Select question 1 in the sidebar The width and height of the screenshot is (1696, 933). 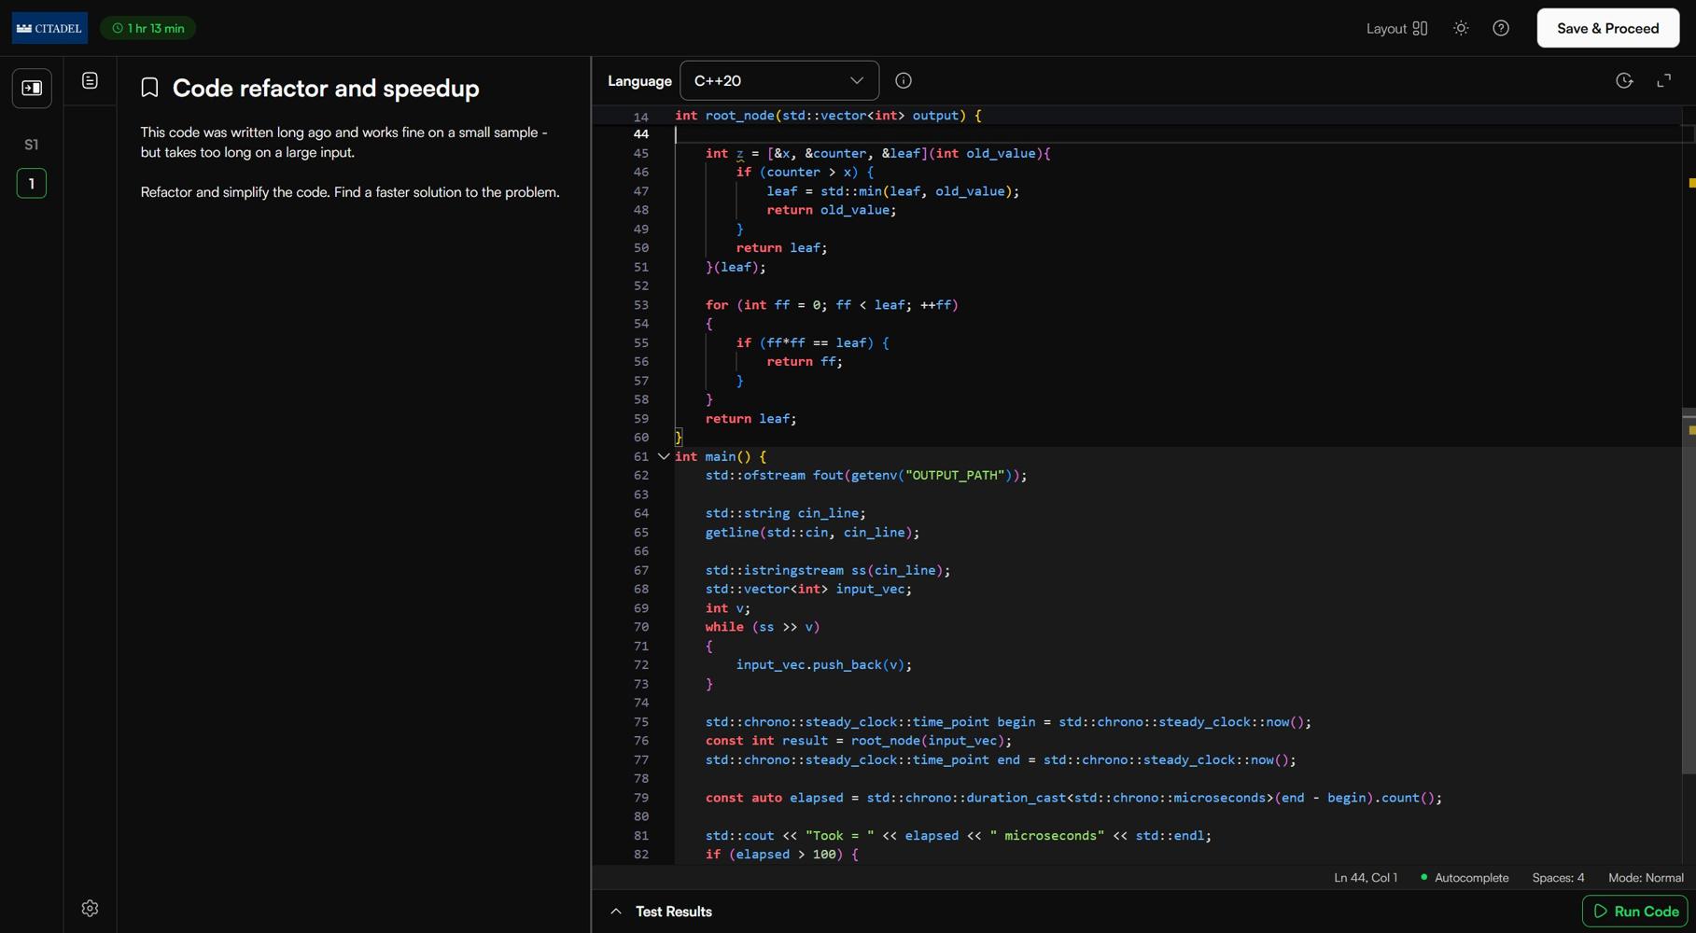coord(32,183)
